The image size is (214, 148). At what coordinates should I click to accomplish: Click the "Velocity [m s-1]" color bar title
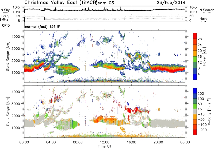[x=209, y=111]
